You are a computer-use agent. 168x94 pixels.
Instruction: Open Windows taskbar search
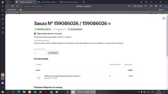8,92
